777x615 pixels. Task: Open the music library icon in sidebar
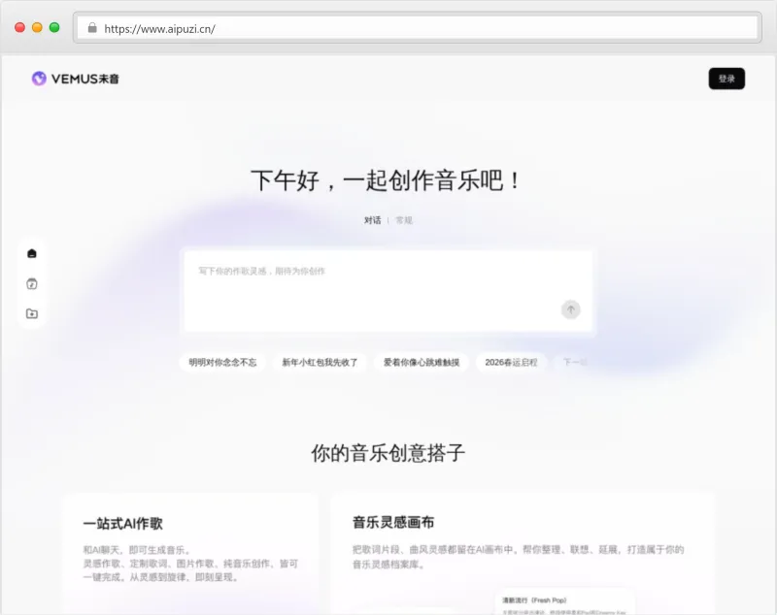pos(32,285)
